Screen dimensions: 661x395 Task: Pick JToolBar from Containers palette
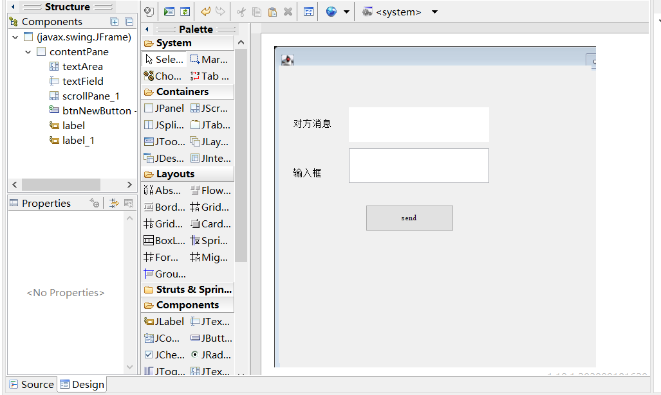164,142
